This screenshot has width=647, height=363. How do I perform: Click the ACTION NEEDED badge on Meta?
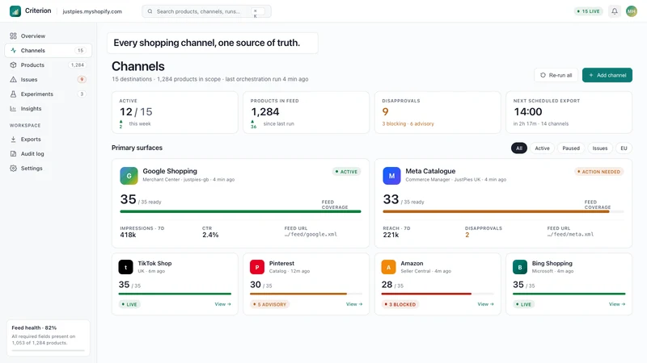pos(599,172)
